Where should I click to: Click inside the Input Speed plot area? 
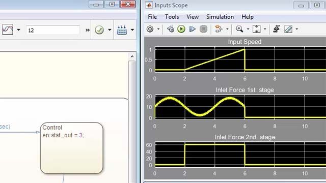click(240, 59)
